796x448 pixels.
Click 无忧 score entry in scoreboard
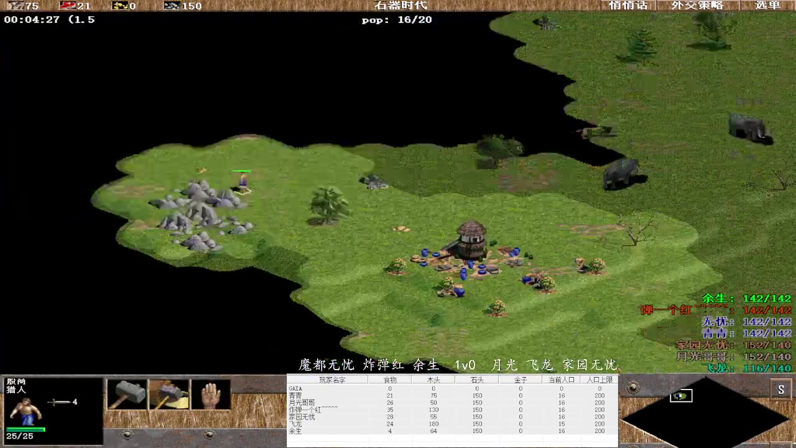coord(747,322)
